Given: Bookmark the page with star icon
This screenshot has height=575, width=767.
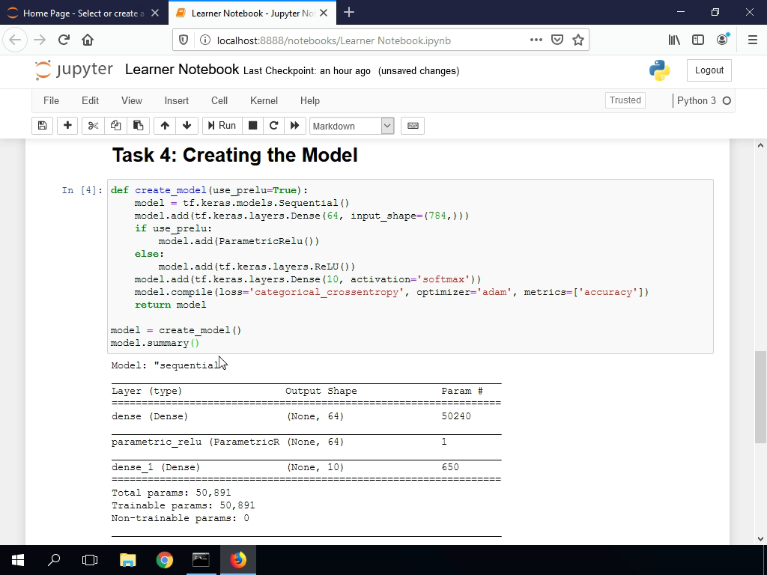Looking at the screenshot, I should click(578, 40).
